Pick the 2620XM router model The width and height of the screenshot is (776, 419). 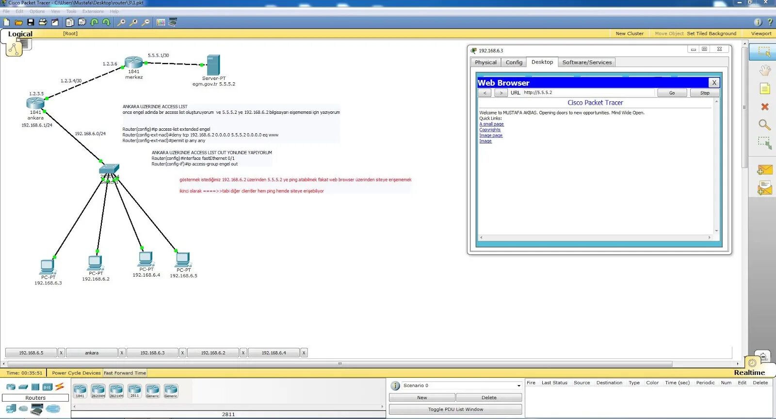pos(98,390)
